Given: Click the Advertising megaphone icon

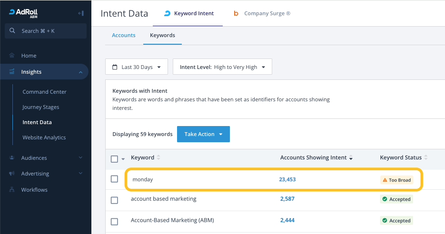Looking at the screenshot, I should (x=12, y=174).
